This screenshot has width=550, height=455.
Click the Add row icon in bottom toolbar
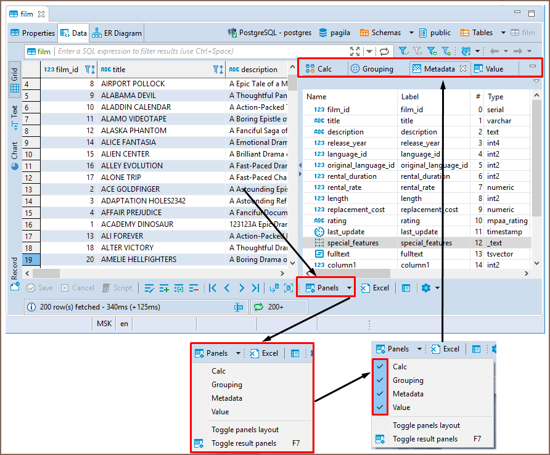coord(164,288)
